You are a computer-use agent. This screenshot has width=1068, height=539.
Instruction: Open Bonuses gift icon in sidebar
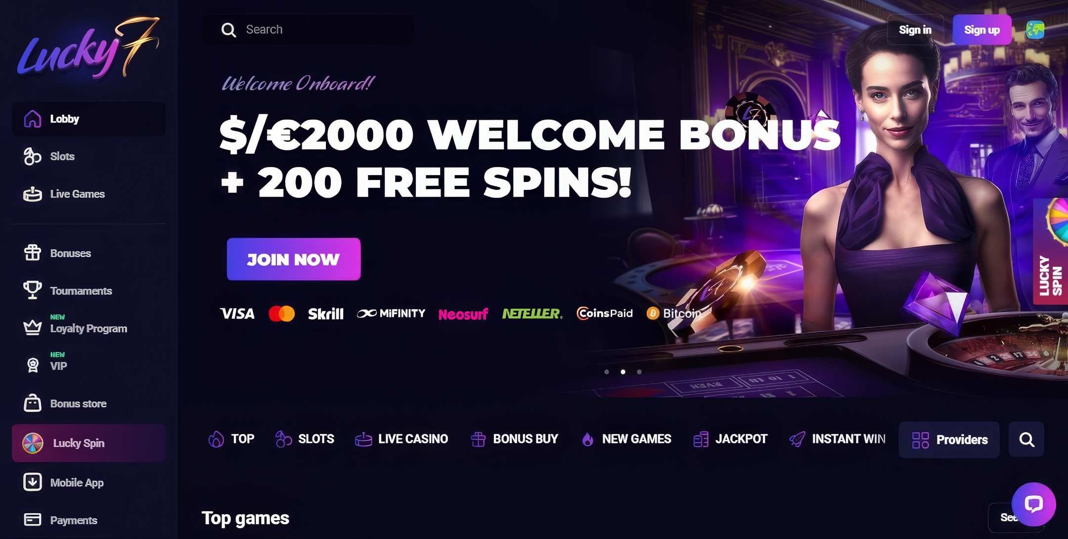[x=33, y=253]
